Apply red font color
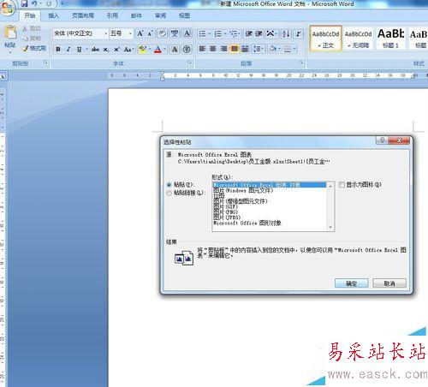Image resolution: width=428 pixels, height=387 pixels. pos(158,50)
